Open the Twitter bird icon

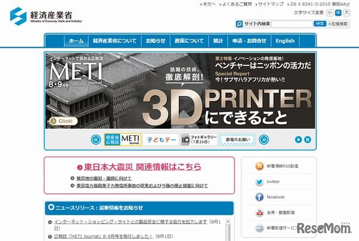(259, 181)
